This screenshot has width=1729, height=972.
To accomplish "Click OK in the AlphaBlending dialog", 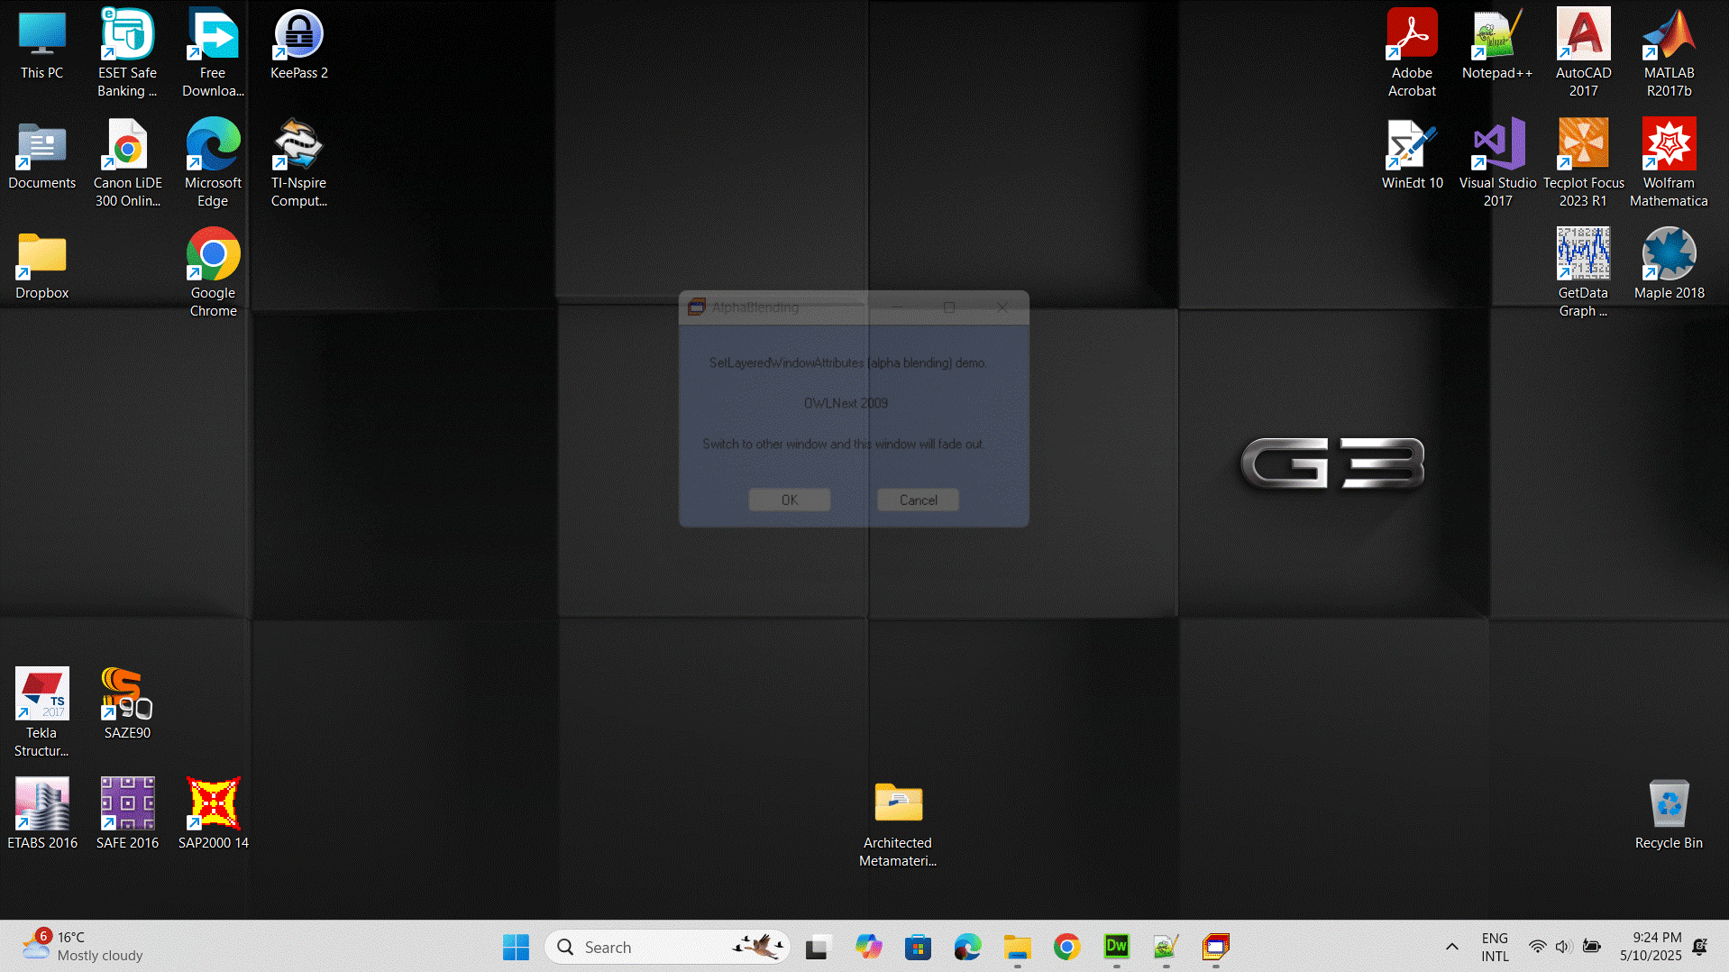I will coord(789,500).
